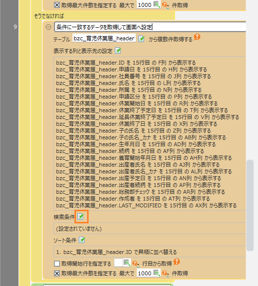The width and height of the screenshot is (258, 286).
Task: Toggle 取得開始行を指定する checkbox in step 9
Action: pos(57,264)
